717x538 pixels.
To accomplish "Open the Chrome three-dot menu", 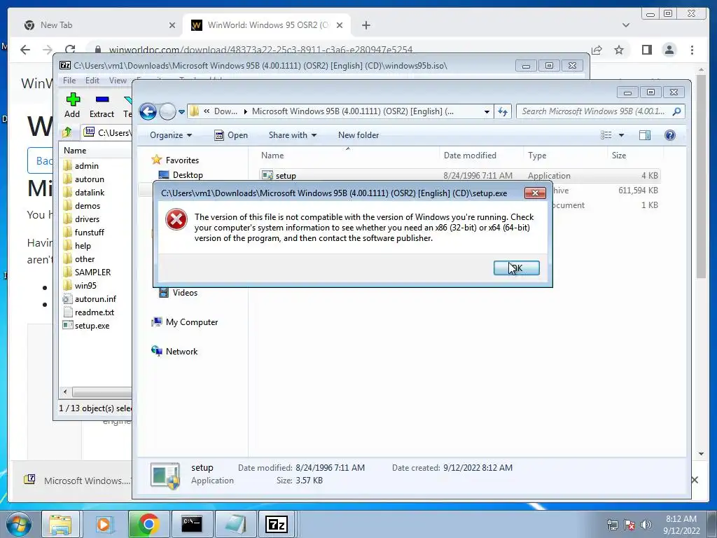I will click(x=692, y=50).
